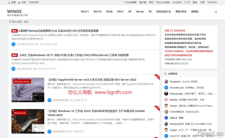
Task: Click the 登录 login link
Action: click(13, 2)
